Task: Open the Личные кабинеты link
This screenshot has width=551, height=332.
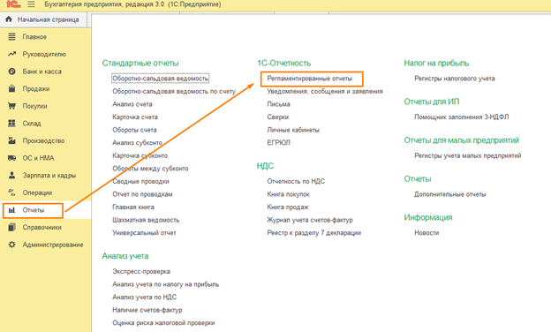Action: 293,130
